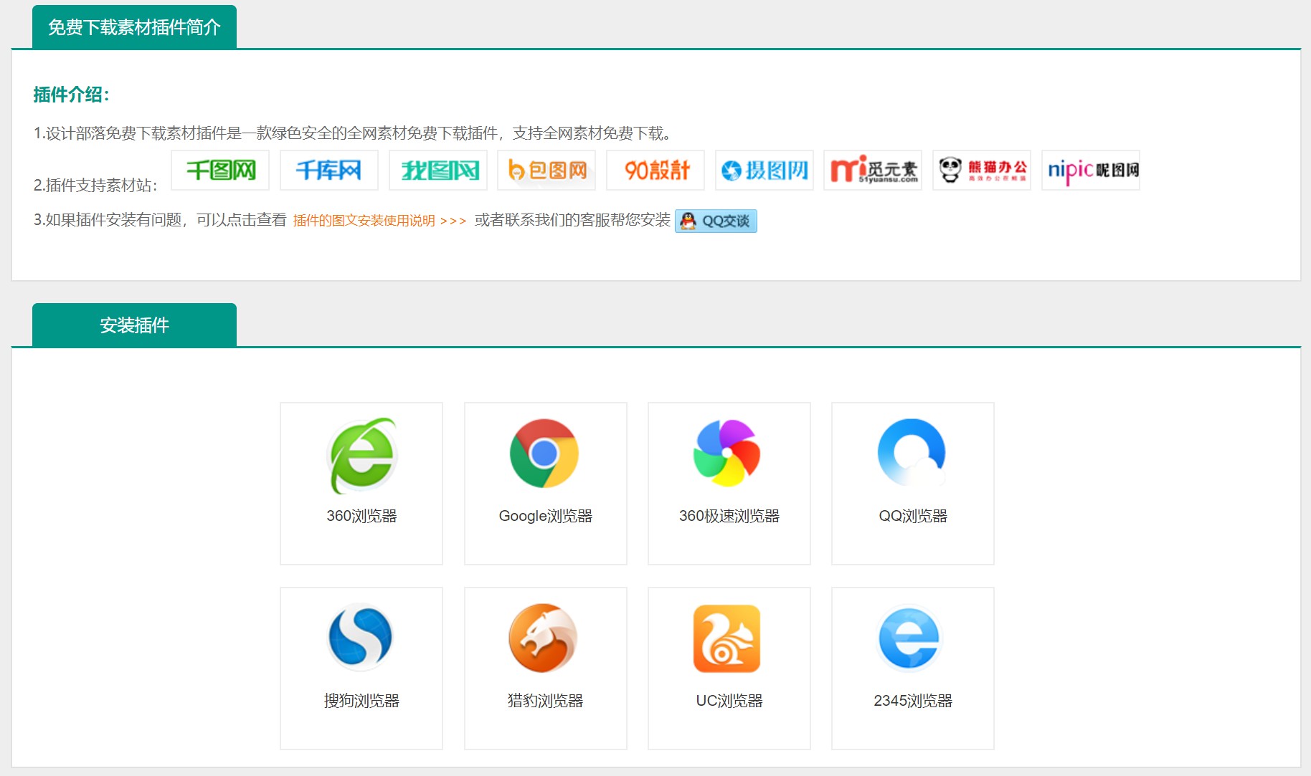Image resolution: width=1311 pixels, height=776 pixels.
Task: Choose the 360极速浏览器 pinwheel icon
Action: pyautogui.click(x=727, y=454)
